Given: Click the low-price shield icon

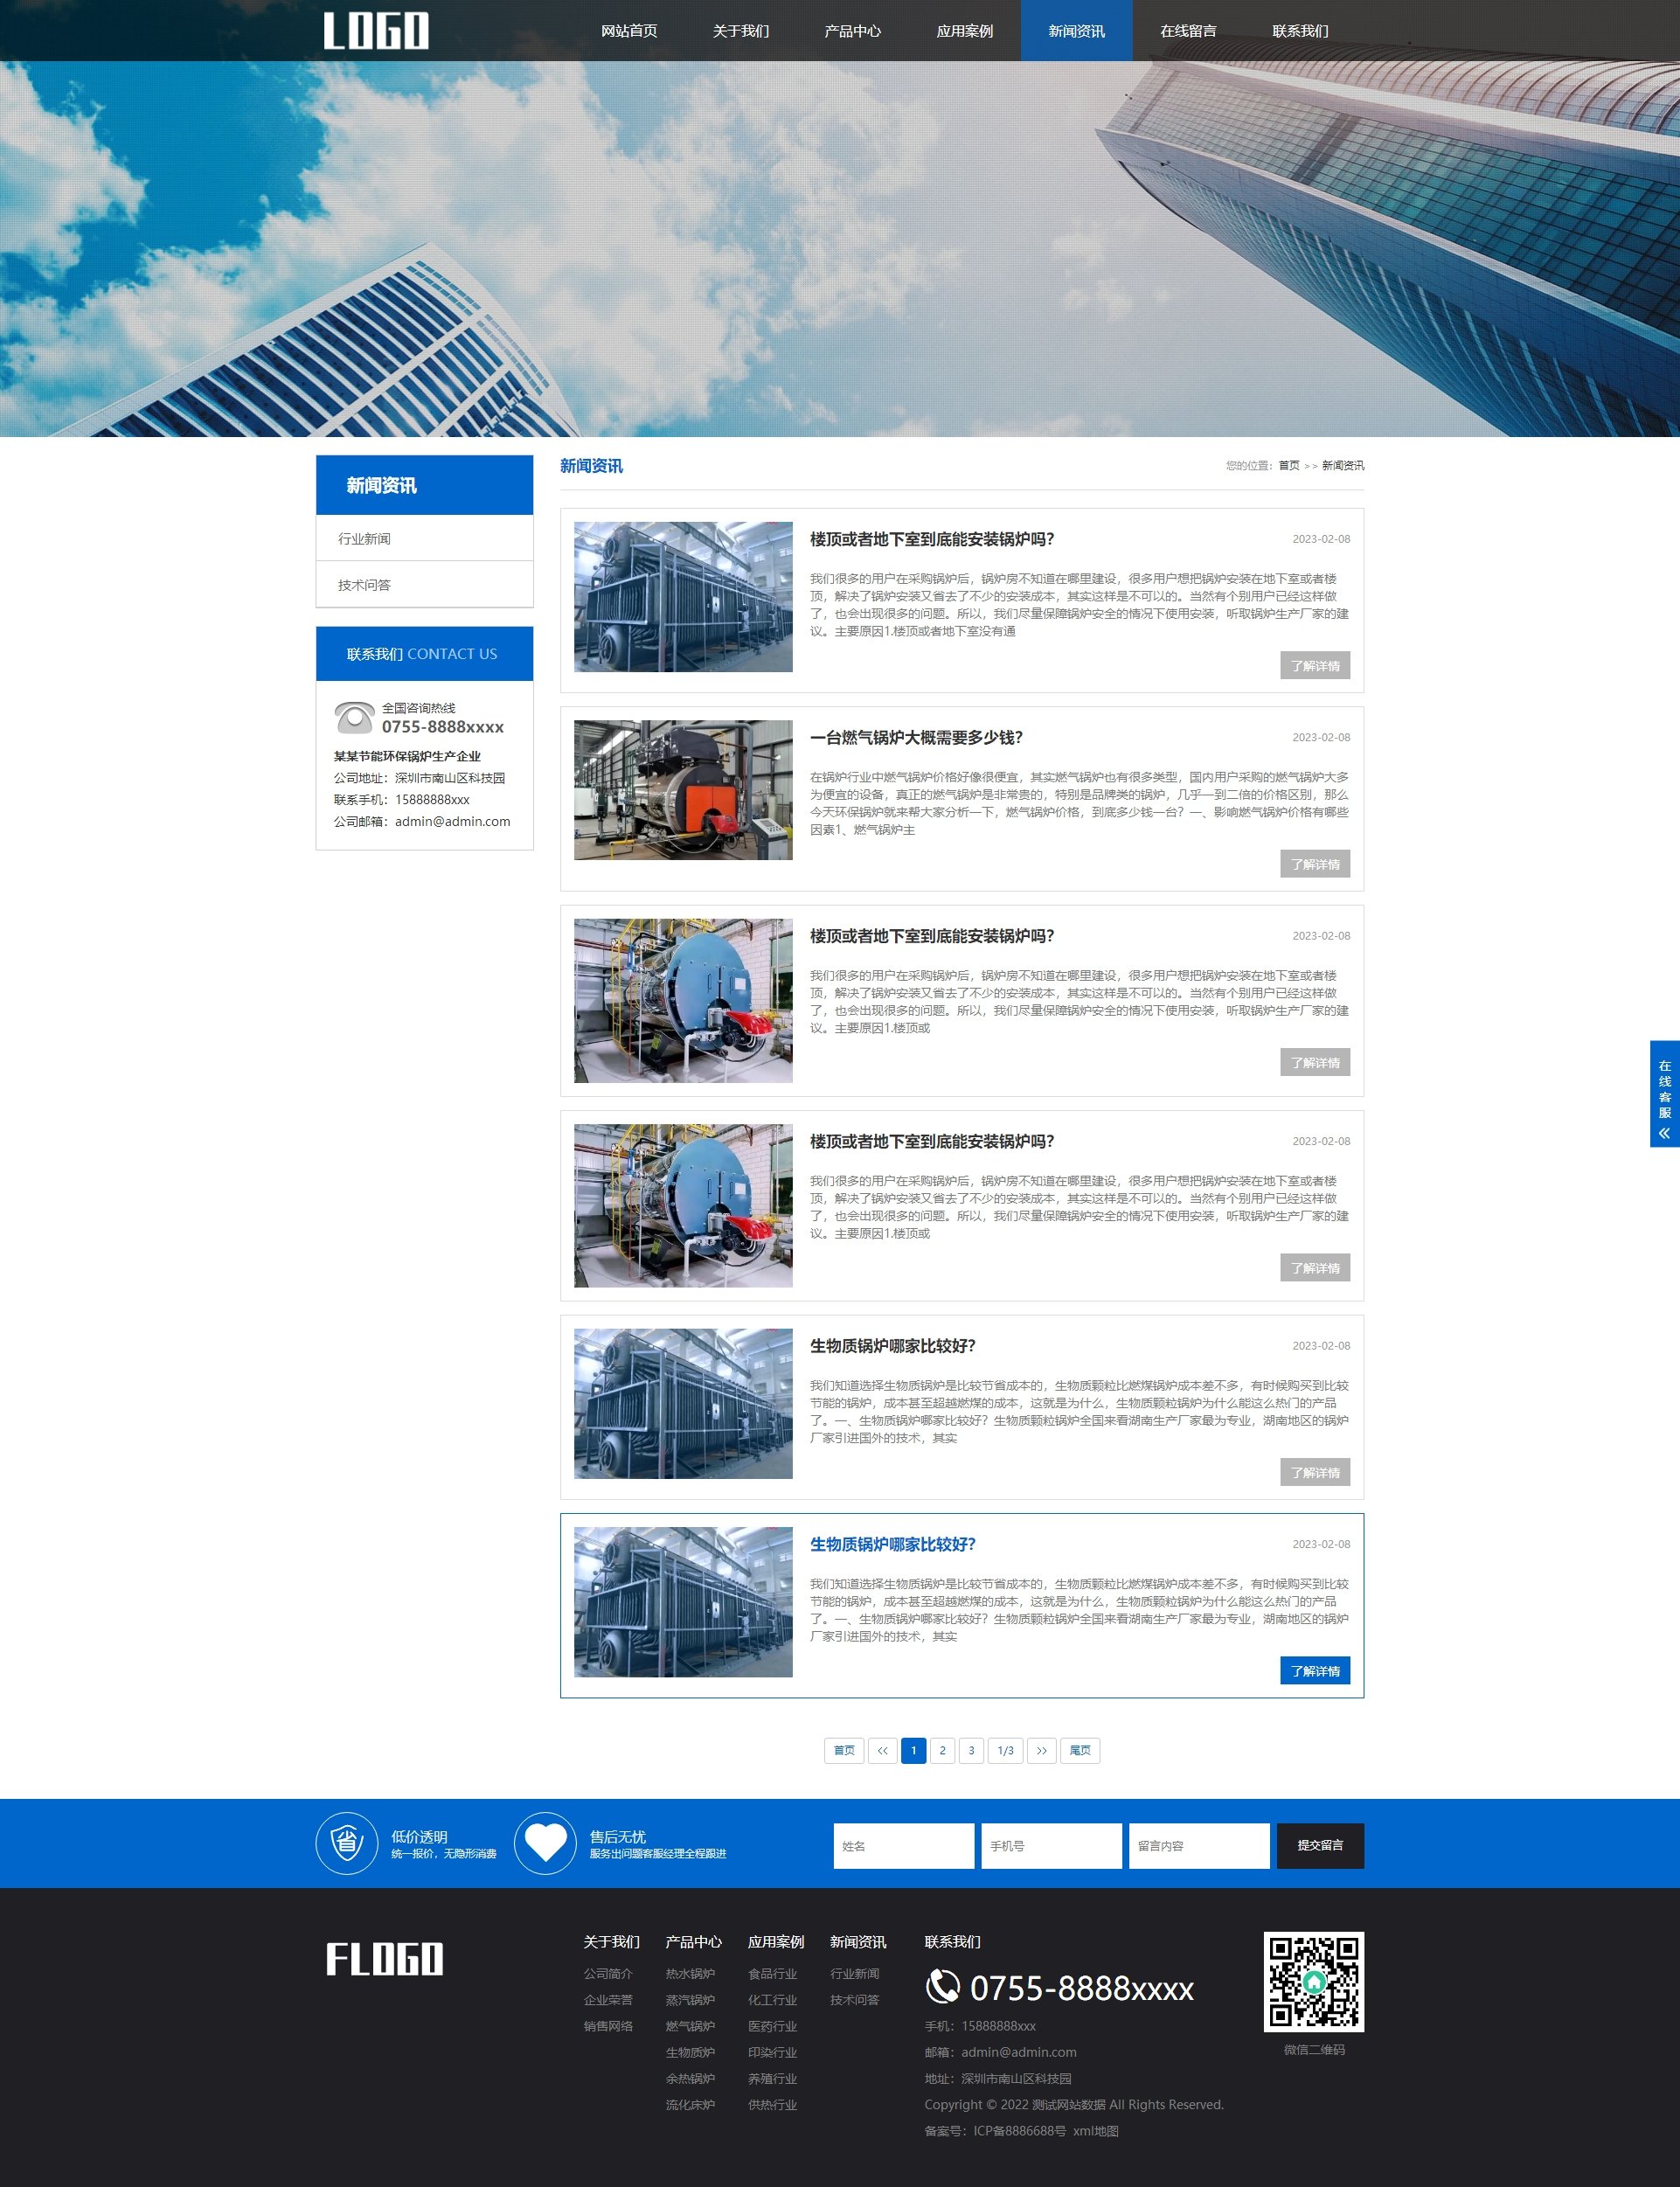Looking at the screenshot, I should pos(346,1842).
